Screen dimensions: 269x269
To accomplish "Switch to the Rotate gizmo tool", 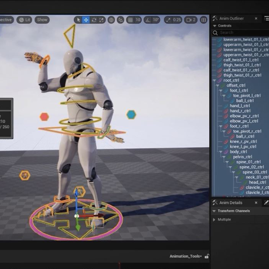I will (94, 20).
